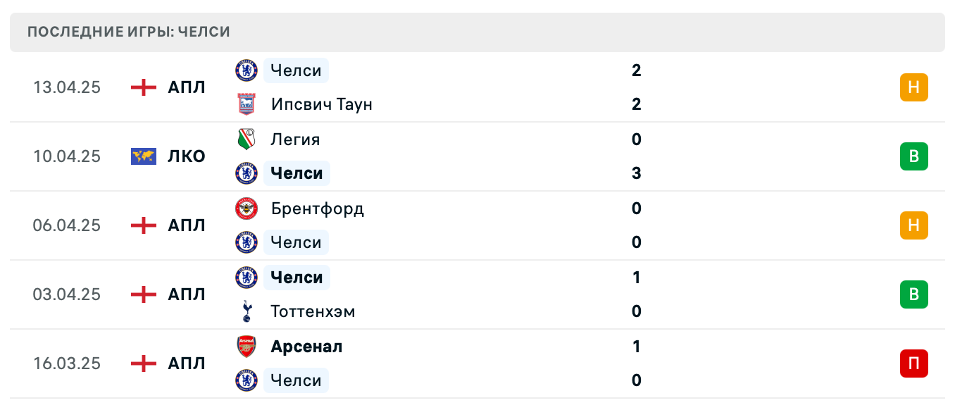Click the Arsenal club crest

click(246, 347)
